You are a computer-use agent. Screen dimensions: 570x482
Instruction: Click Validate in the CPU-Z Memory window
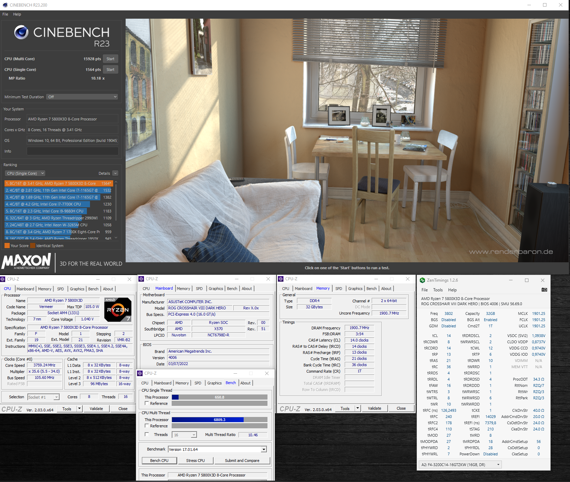pyautogui.click(x=374, y=408)
